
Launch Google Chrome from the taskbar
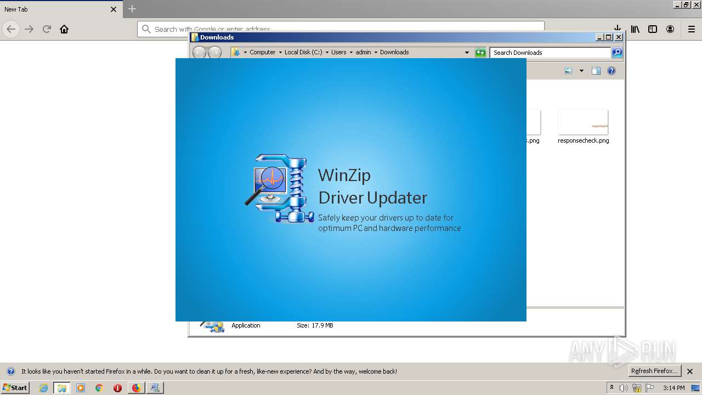click(x=99, y=388)
